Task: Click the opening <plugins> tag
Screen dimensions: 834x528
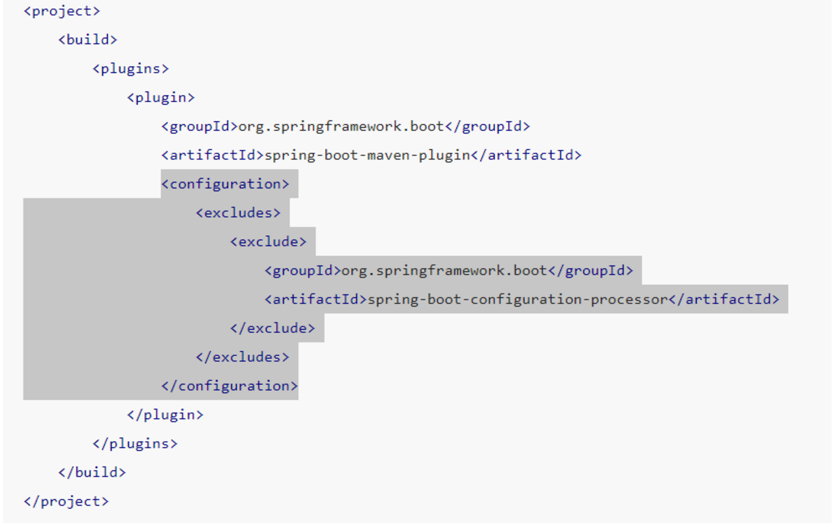Action: click(x=130, y=68)
